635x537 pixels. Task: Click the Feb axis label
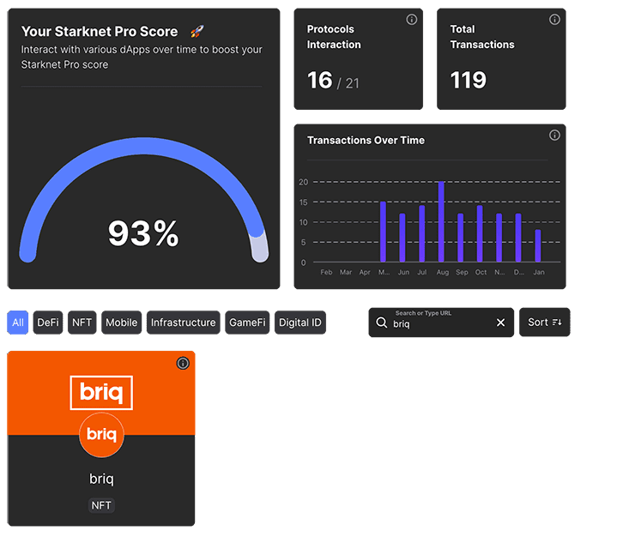click(x=326, y=272)
